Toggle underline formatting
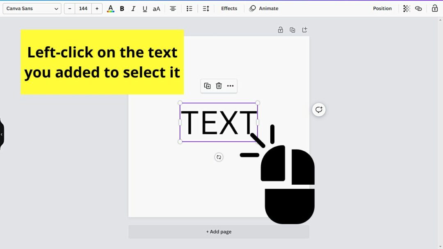The width and height of the screenshot is (443, 249). coord(145,8)
